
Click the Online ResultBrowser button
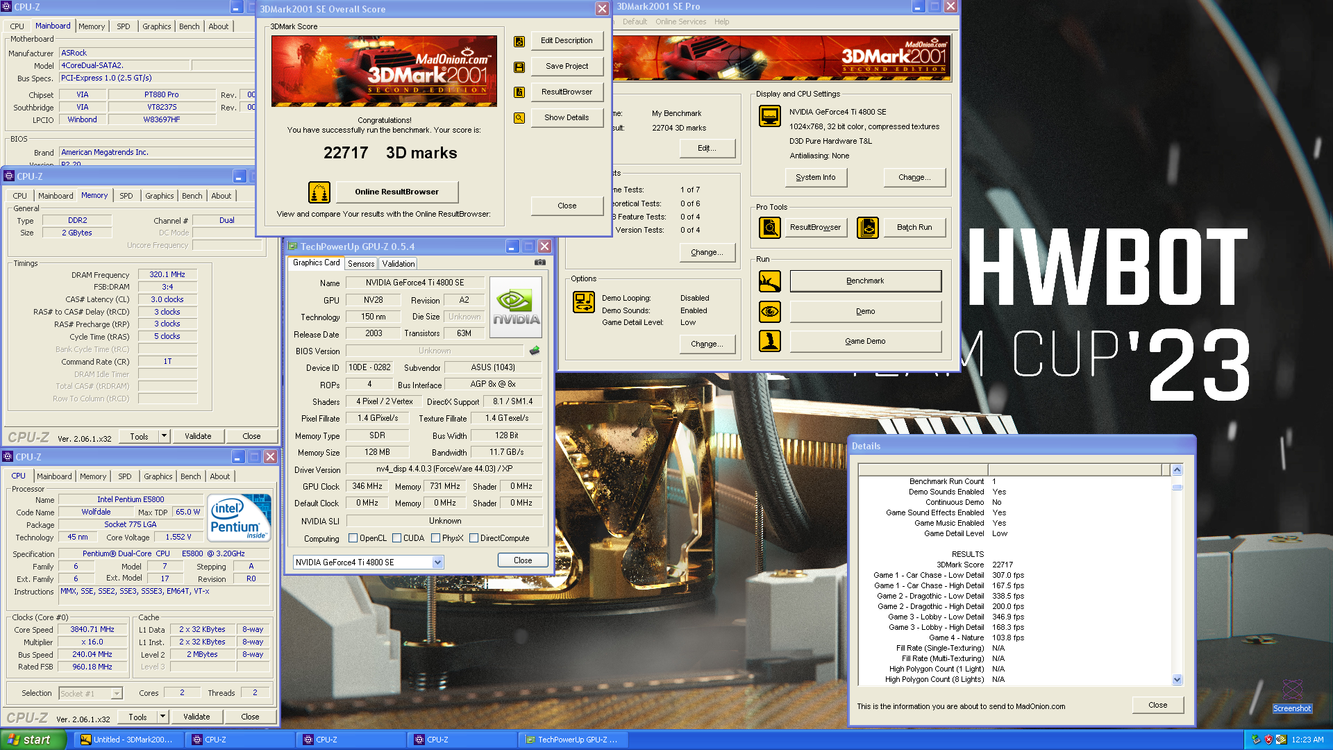pyautogui.click(x=396, y=192)
